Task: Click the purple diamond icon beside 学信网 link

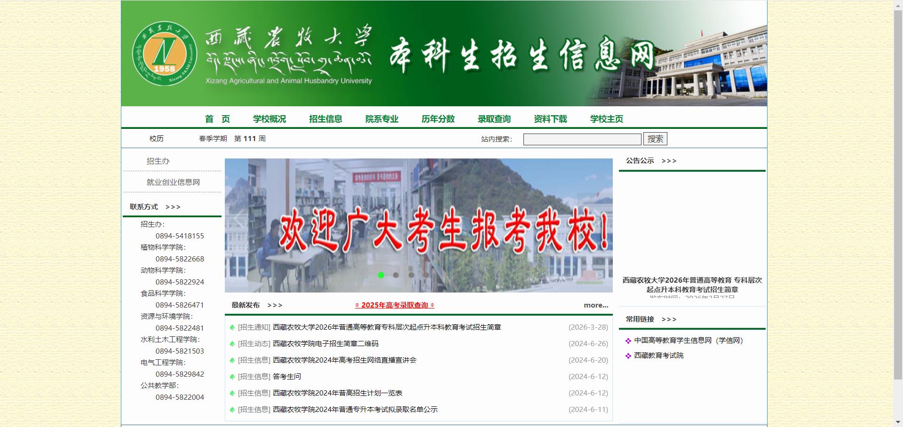Action: 627,340
